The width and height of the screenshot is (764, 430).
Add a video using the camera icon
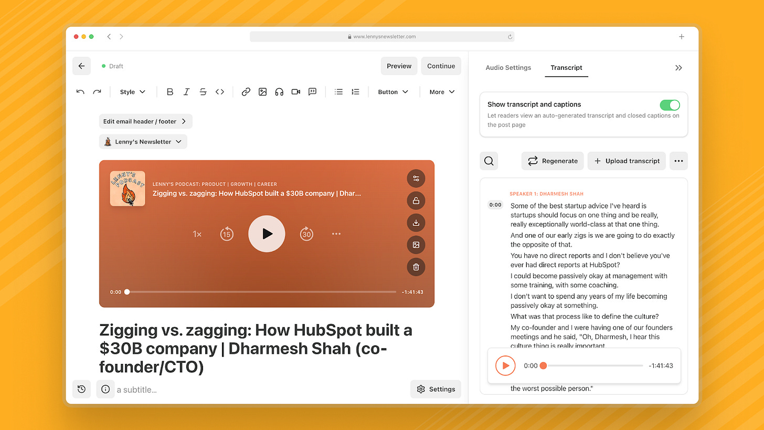296,92
